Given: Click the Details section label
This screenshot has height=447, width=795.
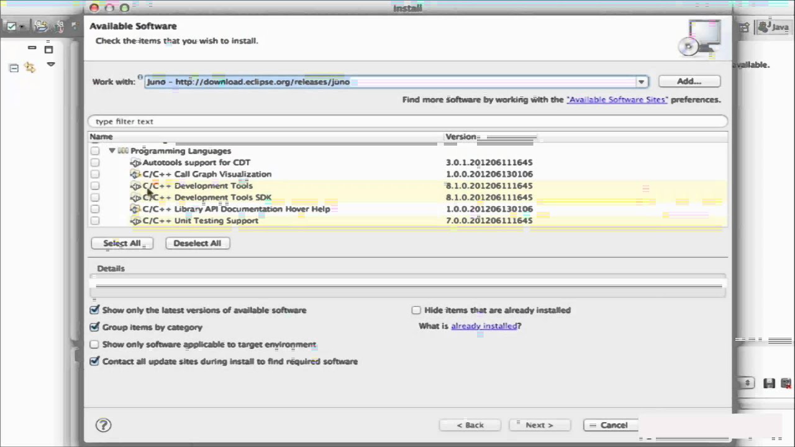Looking at the screenshot, I should [x=111, y=269].
